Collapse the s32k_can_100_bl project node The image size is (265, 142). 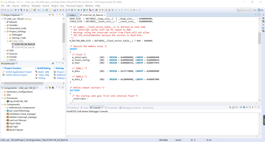2,19
